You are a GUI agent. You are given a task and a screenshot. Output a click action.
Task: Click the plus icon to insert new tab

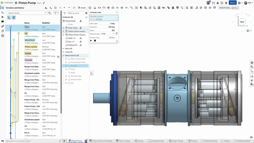click(x=64, y=141)
